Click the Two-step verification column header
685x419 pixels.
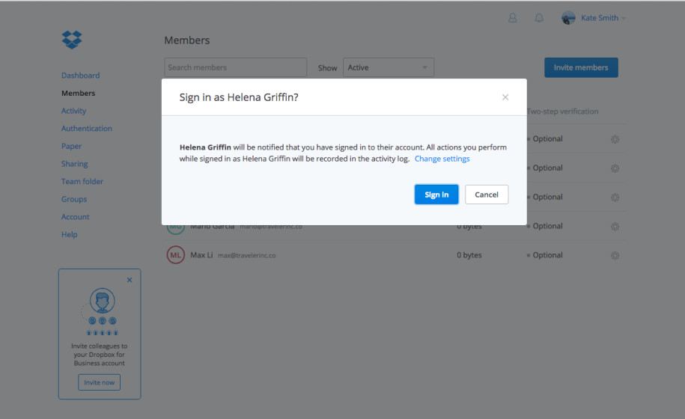pyautogui.click(x=563, y=111)
